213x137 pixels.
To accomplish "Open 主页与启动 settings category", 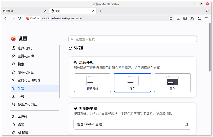I will click(34, 56).
